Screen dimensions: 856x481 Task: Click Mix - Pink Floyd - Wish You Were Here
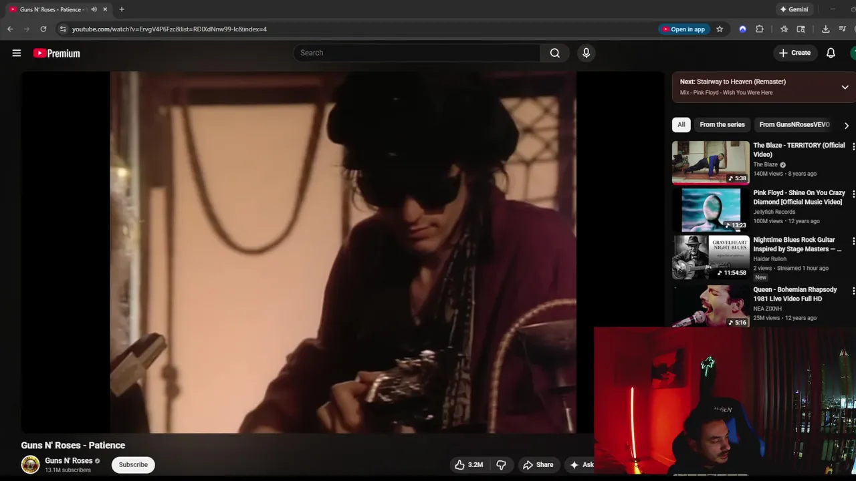pyautogui.click(x=726, y=93)
